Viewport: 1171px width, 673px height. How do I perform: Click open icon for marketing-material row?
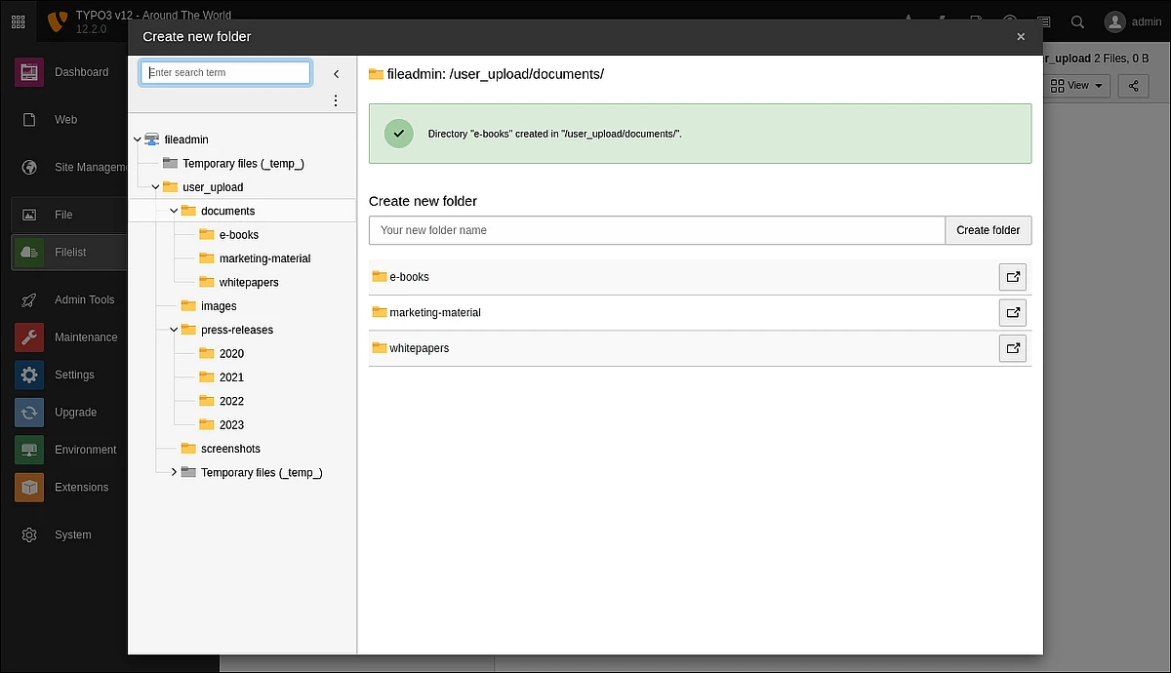[1013, 313]
